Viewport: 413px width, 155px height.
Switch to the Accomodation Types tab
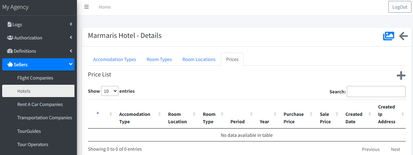115,59
